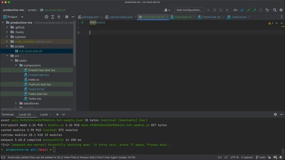Image resolution: width=285 pixels, height=160 pixels.
Task: Click the Git push arrow icon
Action: pyautogui.click(x=254, y=10)
